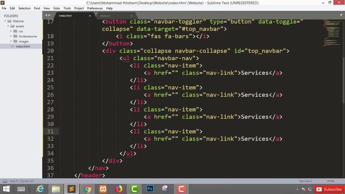The image size is (345, 194).
Task: Select the Website folder in sidebar
Action: (x=18, y=21)
